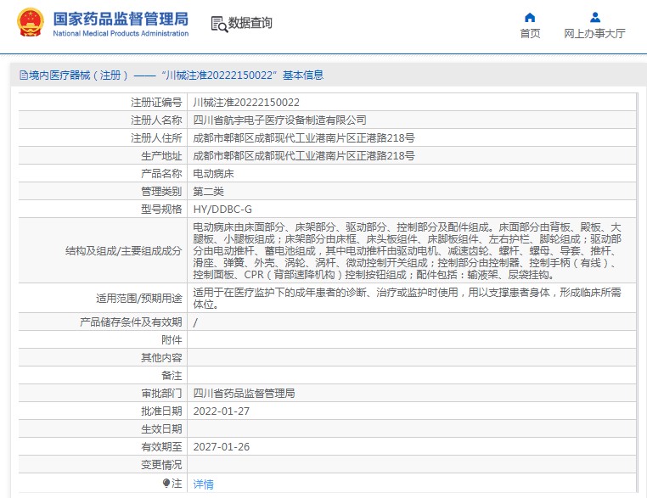The height and width of the screenshot is (498, 647).
Task: Click the NMPA national emblem logo
Action: (x=31, y=23)
